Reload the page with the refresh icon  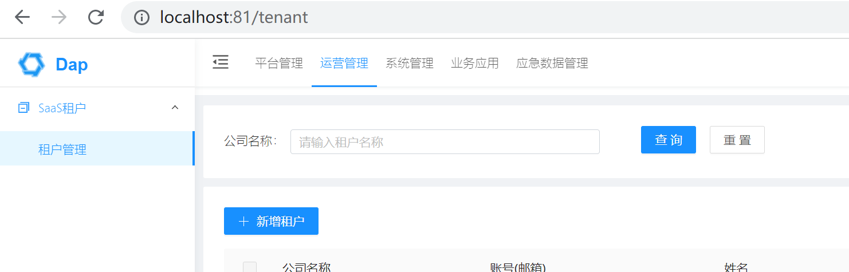(x=96, y=17)
